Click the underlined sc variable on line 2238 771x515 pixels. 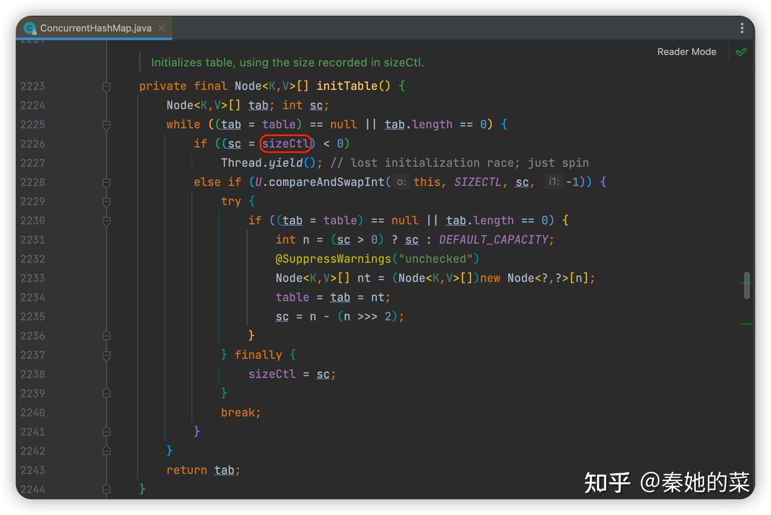click(323, 374)
